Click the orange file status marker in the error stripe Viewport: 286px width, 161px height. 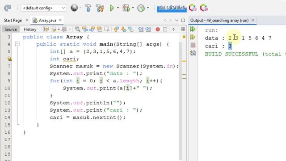click(184, 37)
